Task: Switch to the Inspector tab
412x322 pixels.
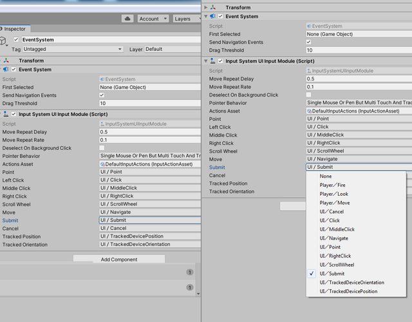Action: pos(15,29)
